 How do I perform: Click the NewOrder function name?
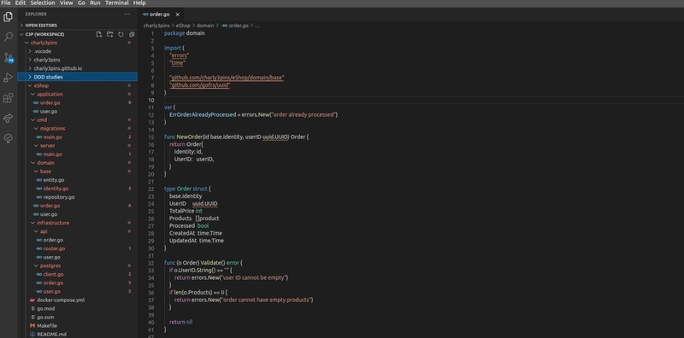[189, 137]
